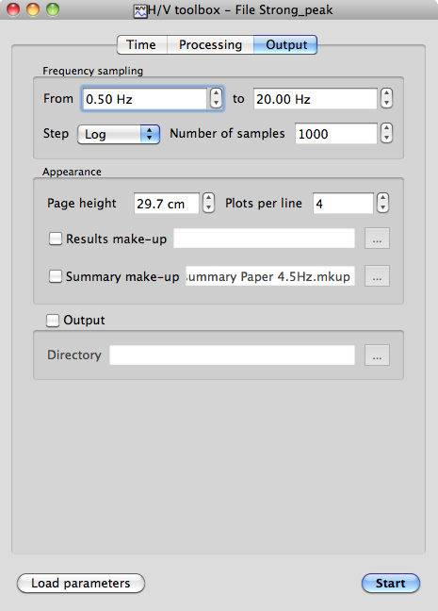The height and width of the screenshot is (611, 438).
Task: Click the H/V toolbox title bar icon
Action: click(140, 10)
